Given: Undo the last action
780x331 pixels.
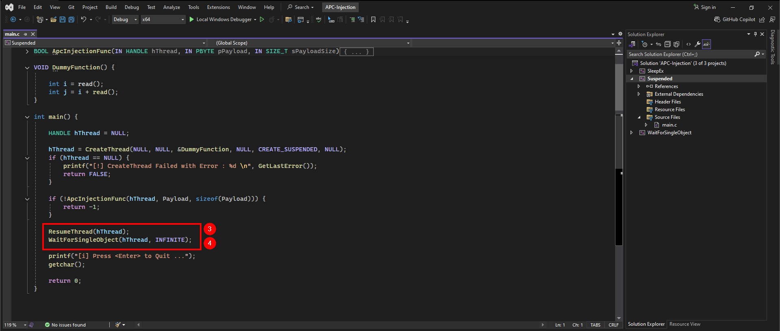Looking at the screenshot, I should point(83,19).
